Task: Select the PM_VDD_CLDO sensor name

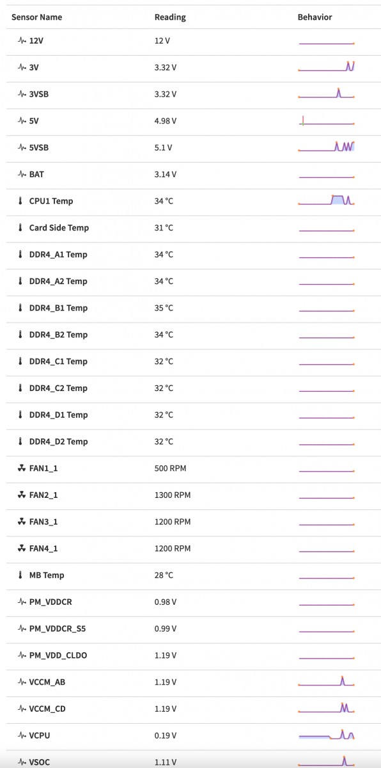Action: (x=58, y=655)
